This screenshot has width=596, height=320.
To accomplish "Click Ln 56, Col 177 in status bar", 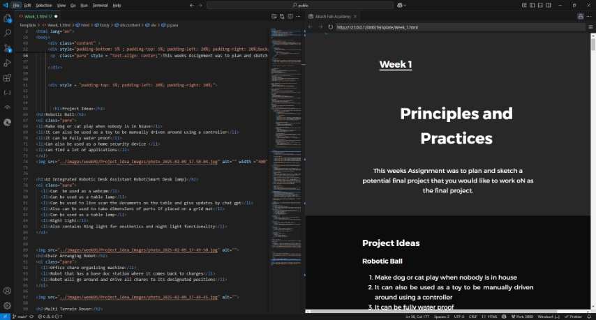I will click(416, 317).
